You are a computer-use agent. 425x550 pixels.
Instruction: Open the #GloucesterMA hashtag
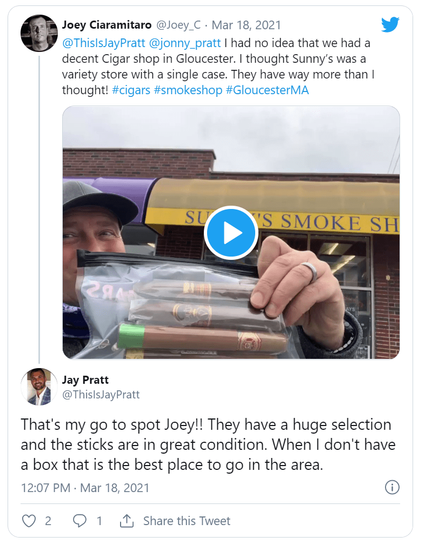coord(267,90)
